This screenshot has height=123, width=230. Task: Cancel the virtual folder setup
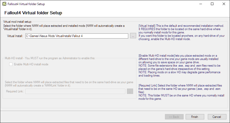coord(217,117)
